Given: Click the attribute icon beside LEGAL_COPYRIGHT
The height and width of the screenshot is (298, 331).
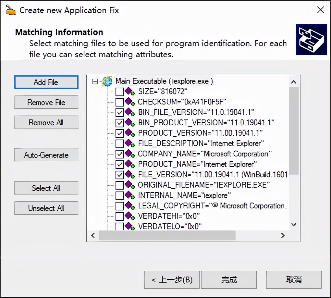Looking at the screenshot, I should pyautogui.click(x=129, y=206).
